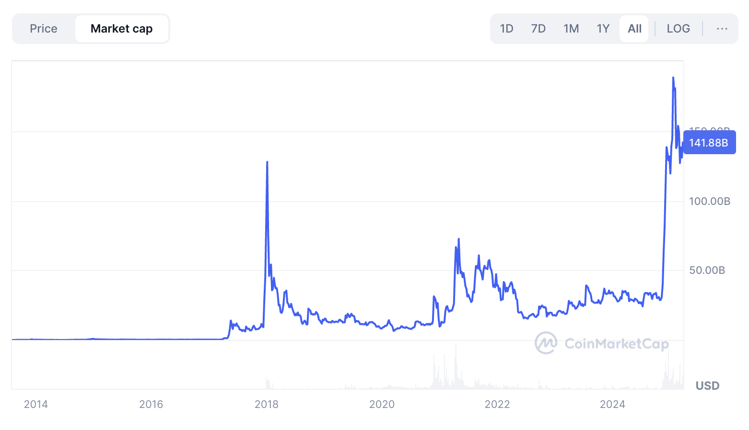Click the 2018 market cap peak
The image size is (749, 430).
coord(267,162)
